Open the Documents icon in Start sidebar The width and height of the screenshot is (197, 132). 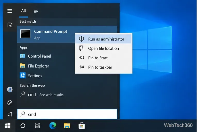click(x=10, y=25)
